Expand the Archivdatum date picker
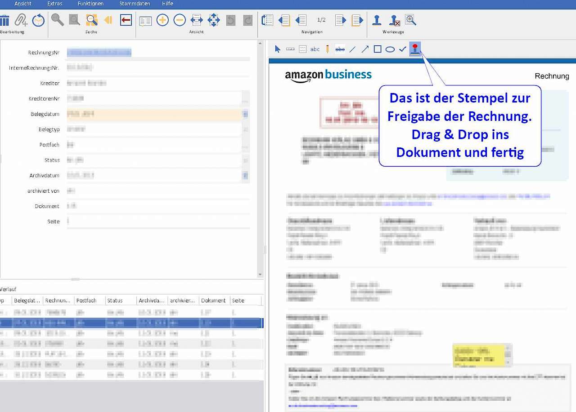 [x=245, y=176]
